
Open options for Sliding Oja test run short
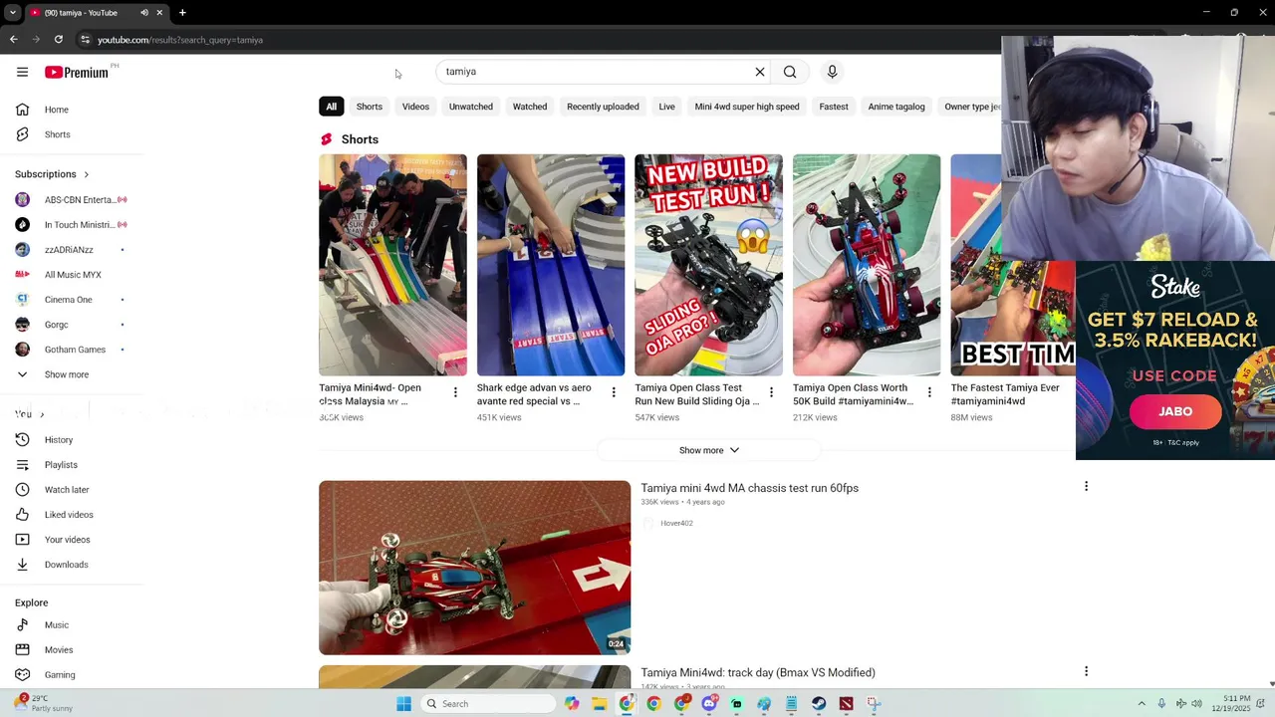click(771, 392)
